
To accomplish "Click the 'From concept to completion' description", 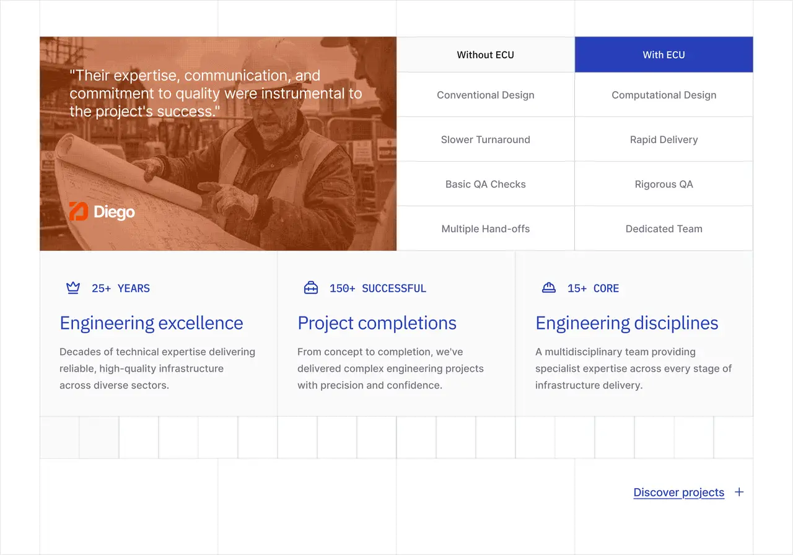I will click(390, 369).
